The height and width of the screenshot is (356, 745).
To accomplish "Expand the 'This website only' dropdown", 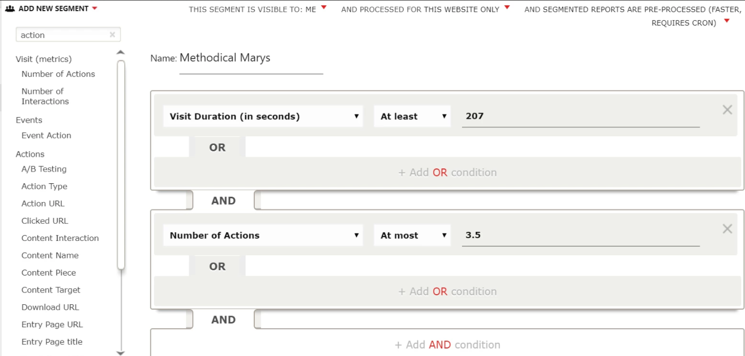I will tap(507, 7).
